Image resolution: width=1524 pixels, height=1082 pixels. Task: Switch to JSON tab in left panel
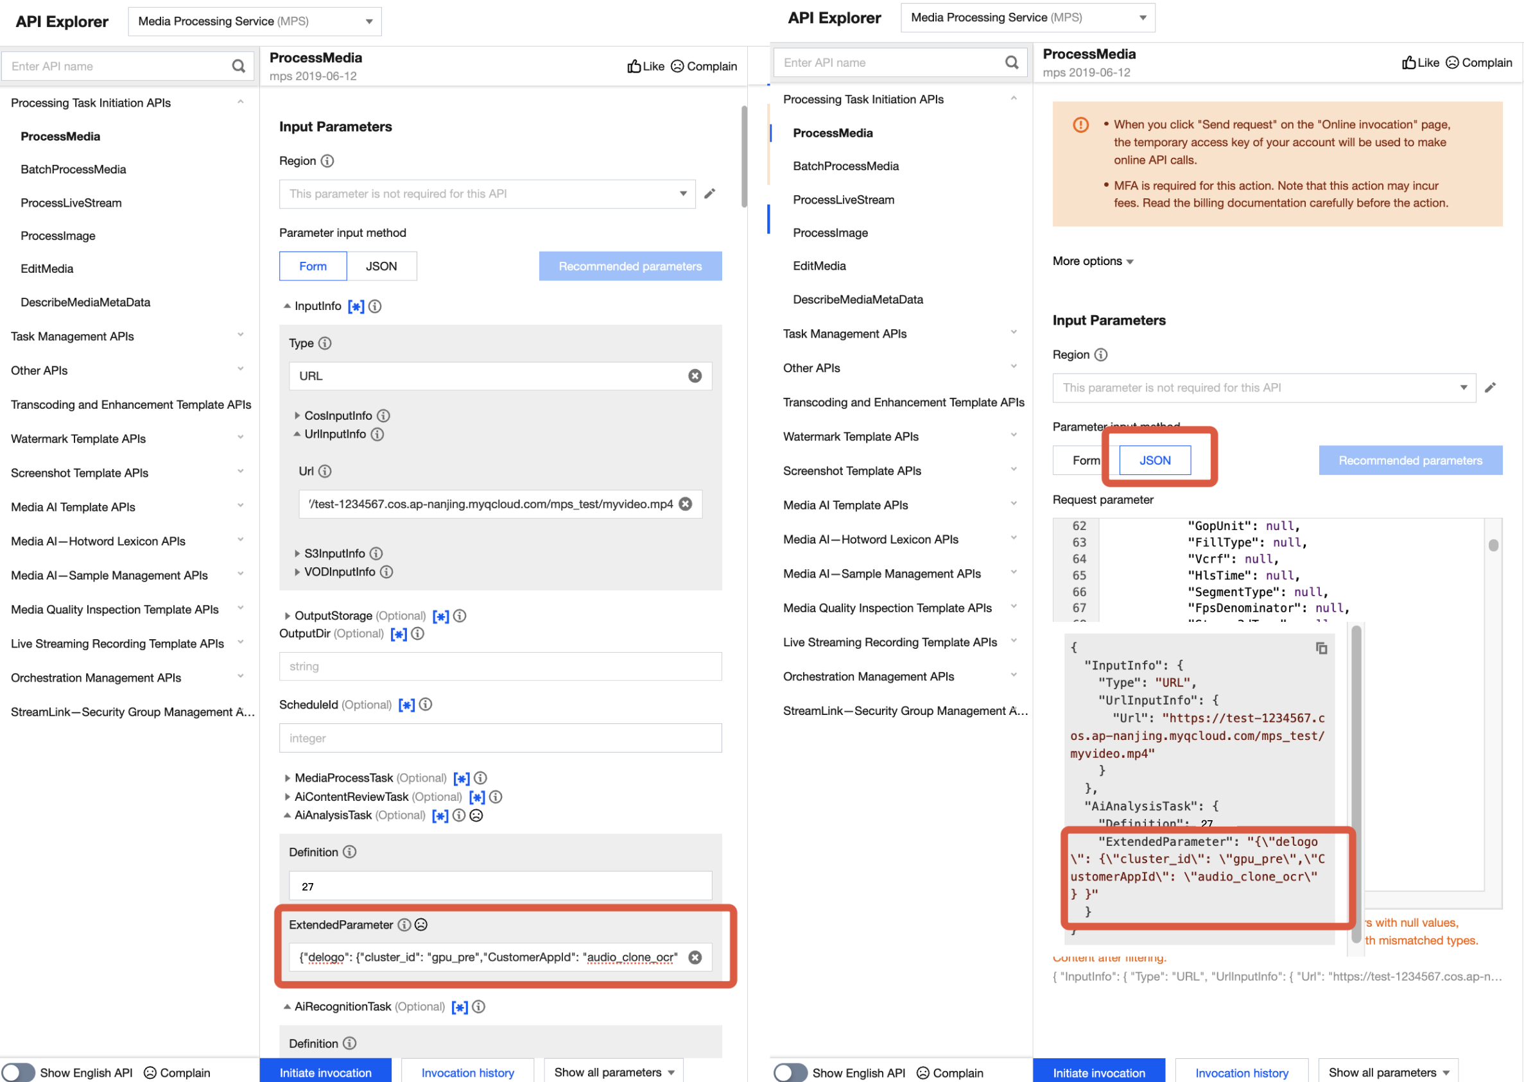click(381, 266)
